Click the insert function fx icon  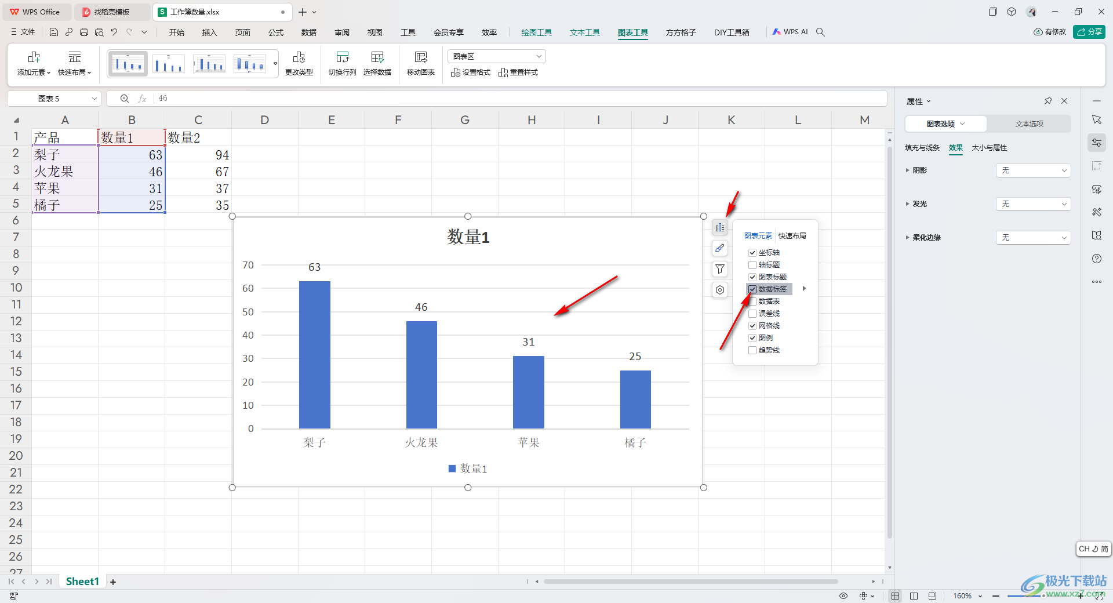(142, 99)
